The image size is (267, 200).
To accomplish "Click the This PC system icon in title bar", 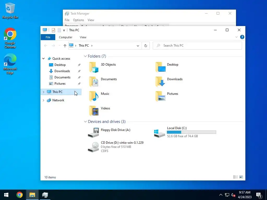I will pos(45,30).
